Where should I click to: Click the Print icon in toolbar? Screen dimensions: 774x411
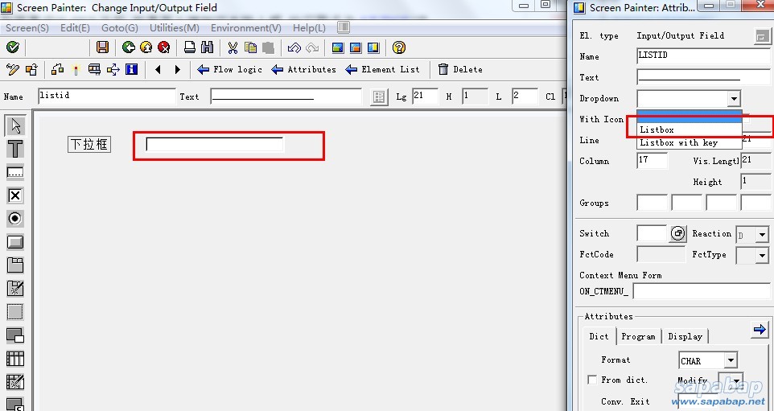[190, 47]
